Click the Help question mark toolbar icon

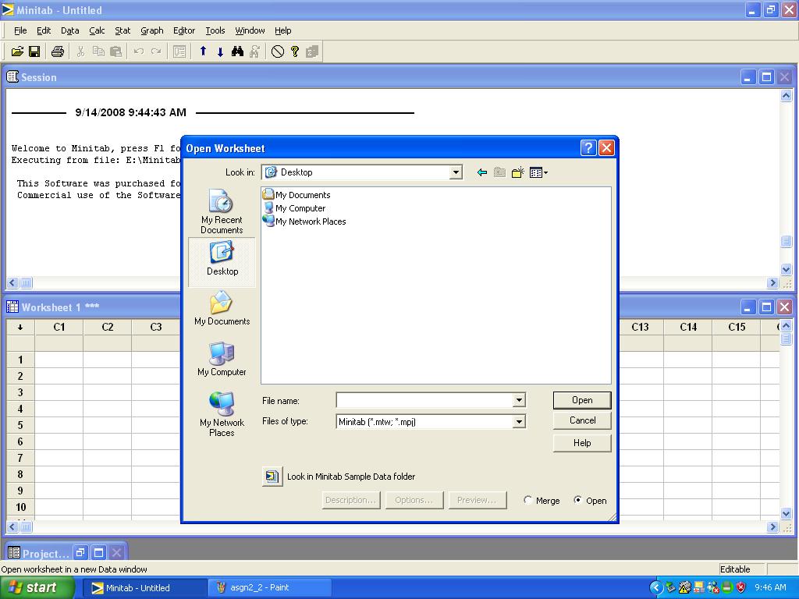pyautogui.click(x=295, y=51)
